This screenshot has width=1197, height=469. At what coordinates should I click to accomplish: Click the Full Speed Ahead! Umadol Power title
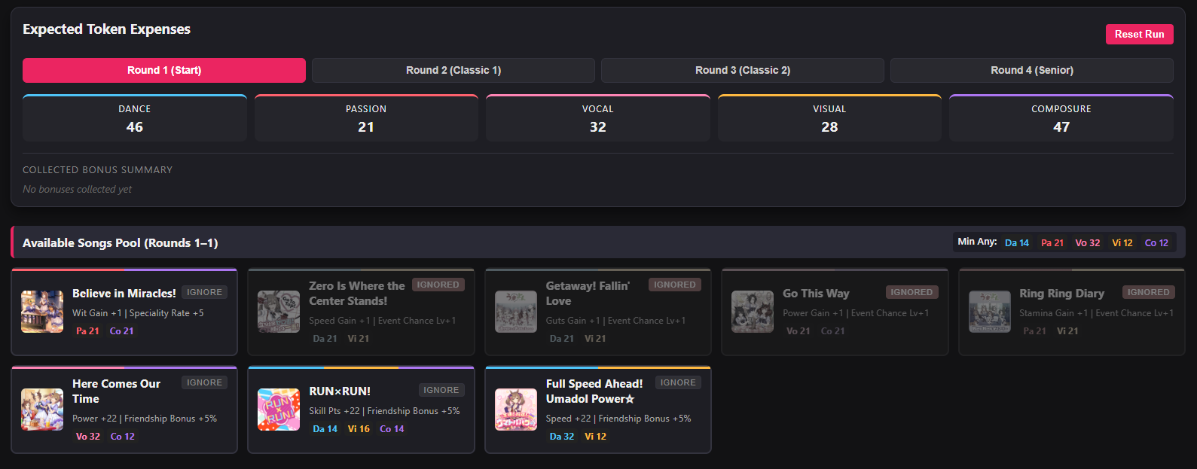pos(594,391)
